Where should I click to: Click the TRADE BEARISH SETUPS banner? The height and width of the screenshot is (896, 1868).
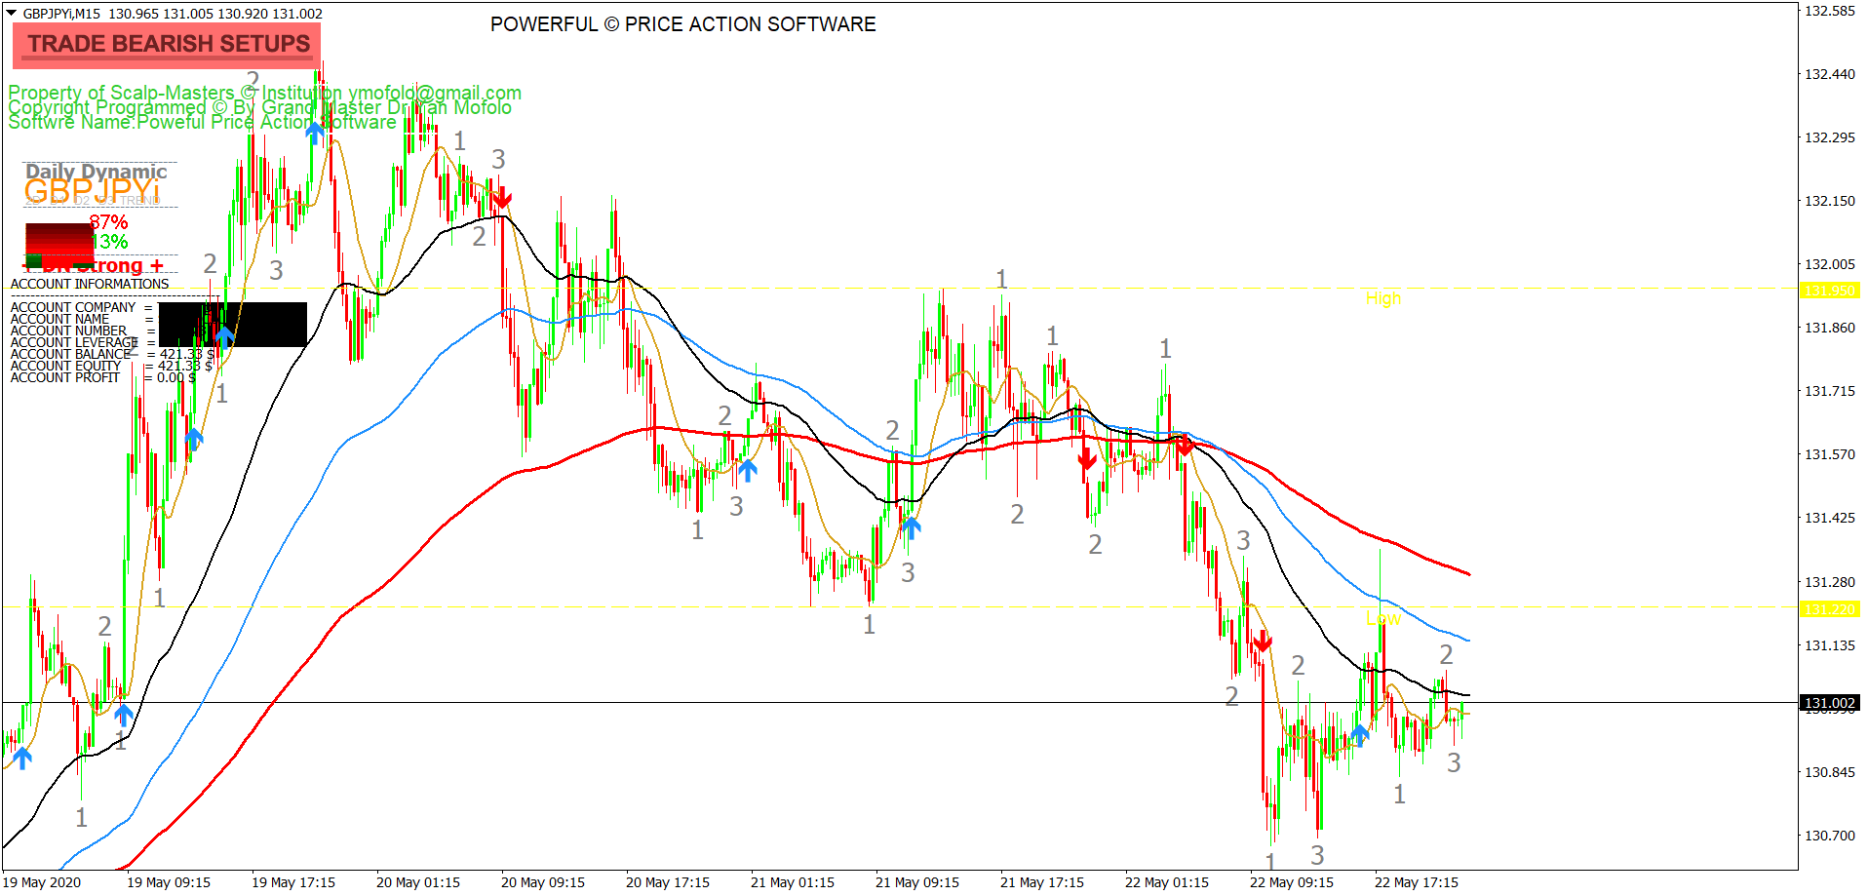pyautogui.click(x=167, y=44)
